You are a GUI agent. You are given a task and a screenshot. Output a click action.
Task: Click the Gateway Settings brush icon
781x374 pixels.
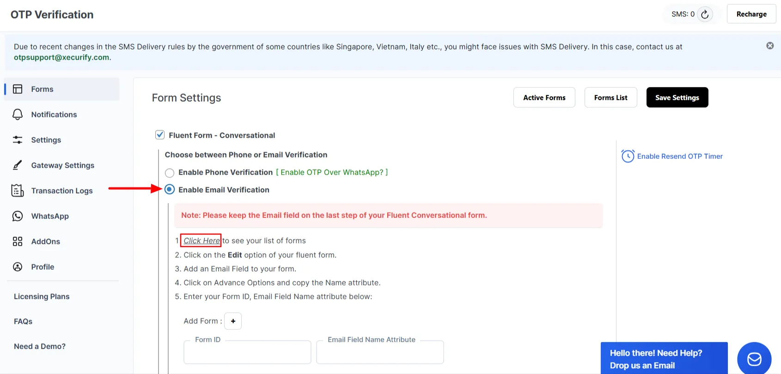pyautogui.click(x=18, y=165)
